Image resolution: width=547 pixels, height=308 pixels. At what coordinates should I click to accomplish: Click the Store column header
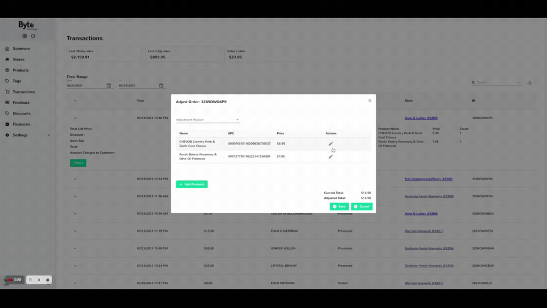(x=409, y=101)
